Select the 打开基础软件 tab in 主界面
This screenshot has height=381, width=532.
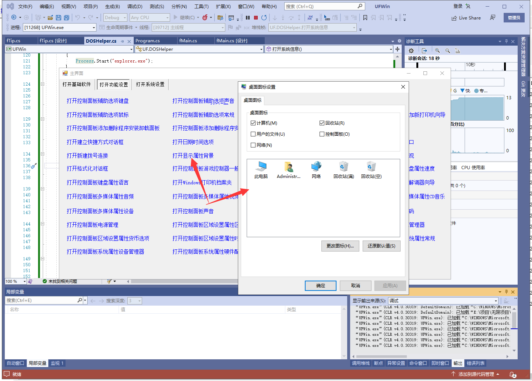[77, 84]
